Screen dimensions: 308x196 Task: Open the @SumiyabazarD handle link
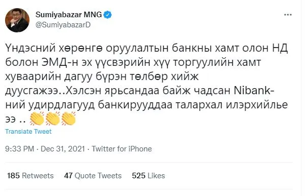coord(63,25)
